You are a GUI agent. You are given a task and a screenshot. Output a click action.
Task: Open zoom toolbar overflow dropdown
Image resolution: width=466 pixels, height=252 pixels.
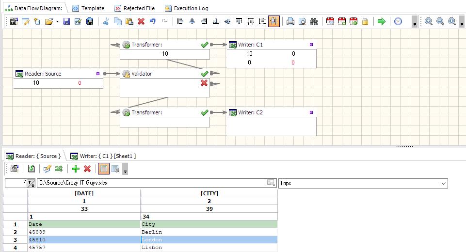462,21
